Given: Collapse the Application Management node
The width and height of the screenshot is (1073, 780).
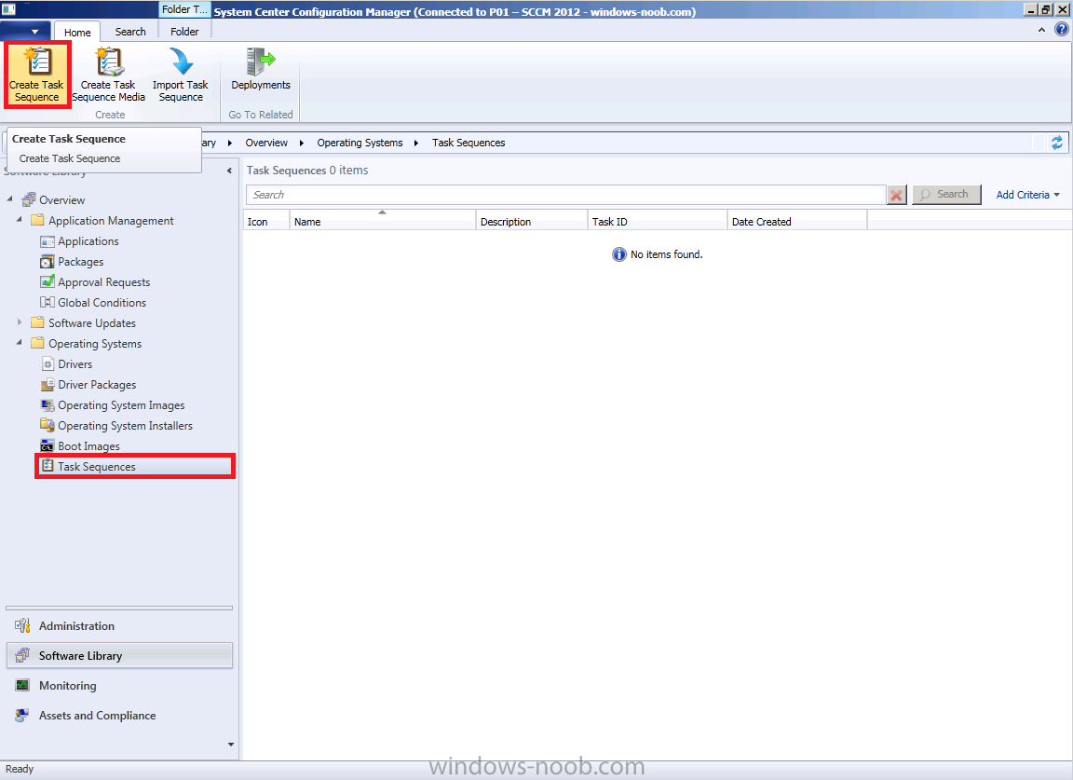Looking at the screenshot, I should 20,220.
